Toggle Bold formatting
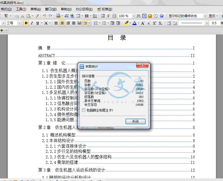 [26, 23]
